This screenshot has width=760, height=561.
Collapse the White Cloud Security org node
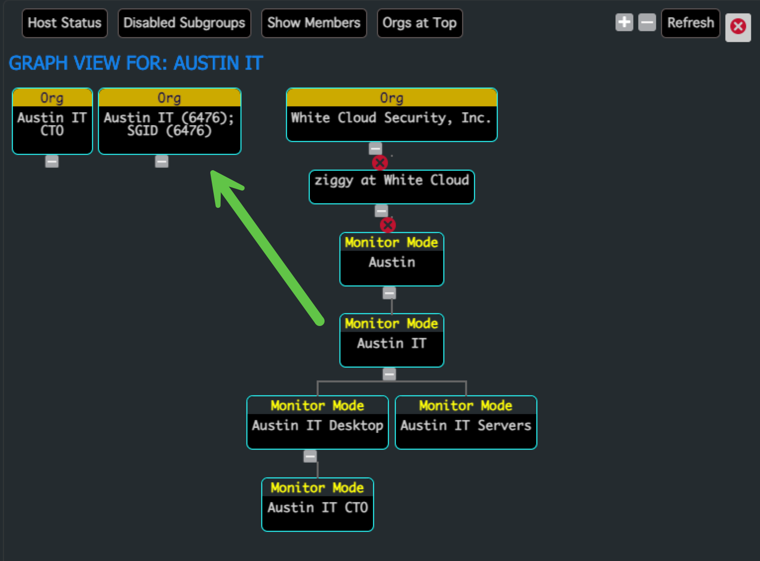coord(375,148)
